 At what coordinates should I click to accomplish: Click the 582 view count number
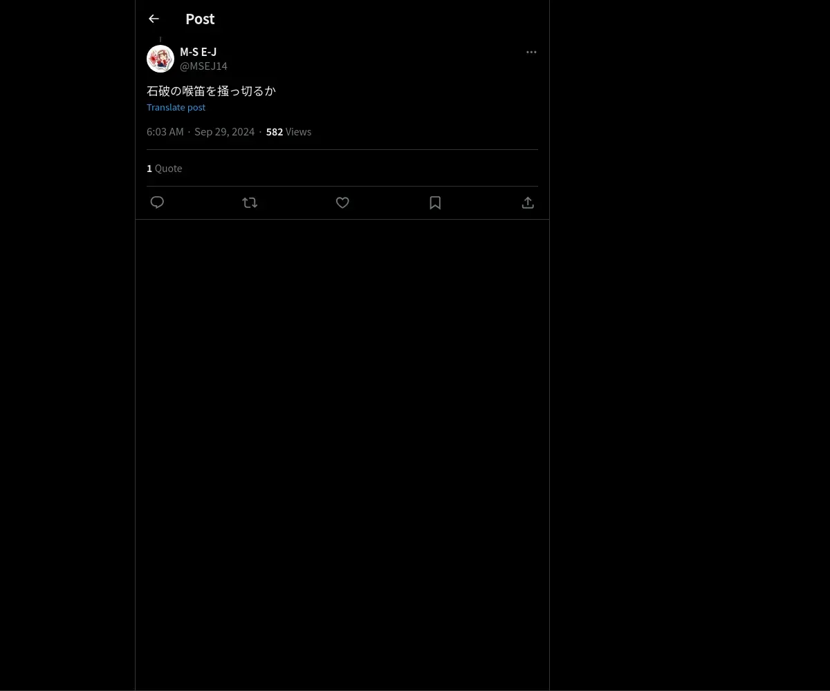coord(275,132)
